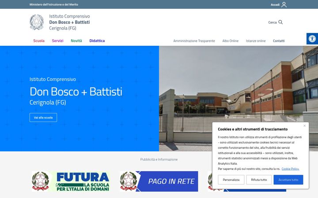Click Ministero dell'Istruzione e del Merito link

tap(54, 4)
